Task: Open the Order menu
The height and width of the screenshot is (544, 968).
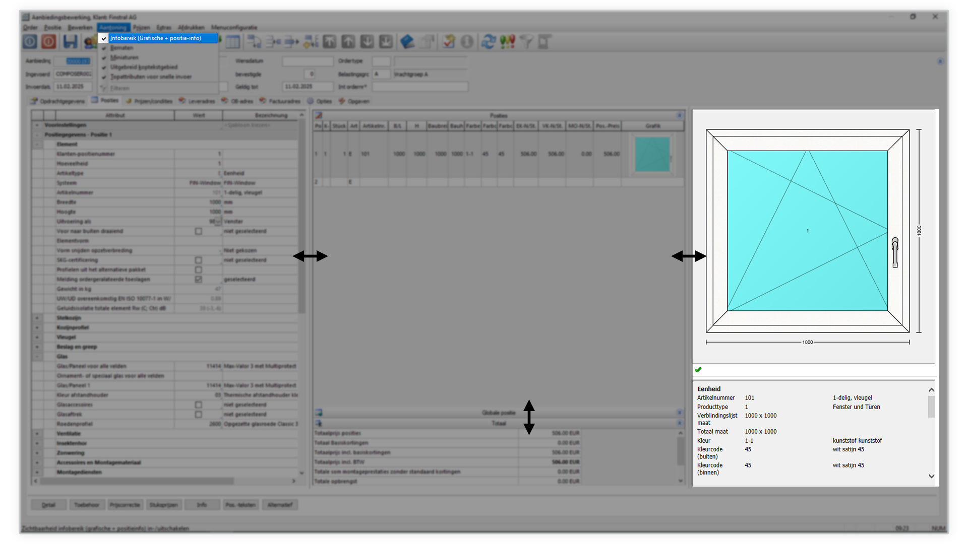Action: 30,28
